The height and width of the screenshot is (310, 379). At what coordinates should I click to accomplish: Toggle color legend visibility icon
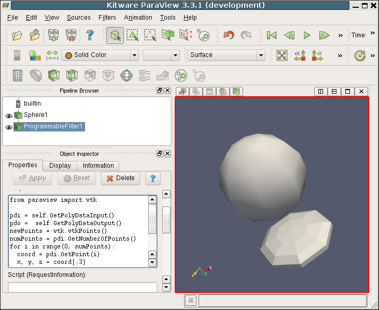[17, 55]
